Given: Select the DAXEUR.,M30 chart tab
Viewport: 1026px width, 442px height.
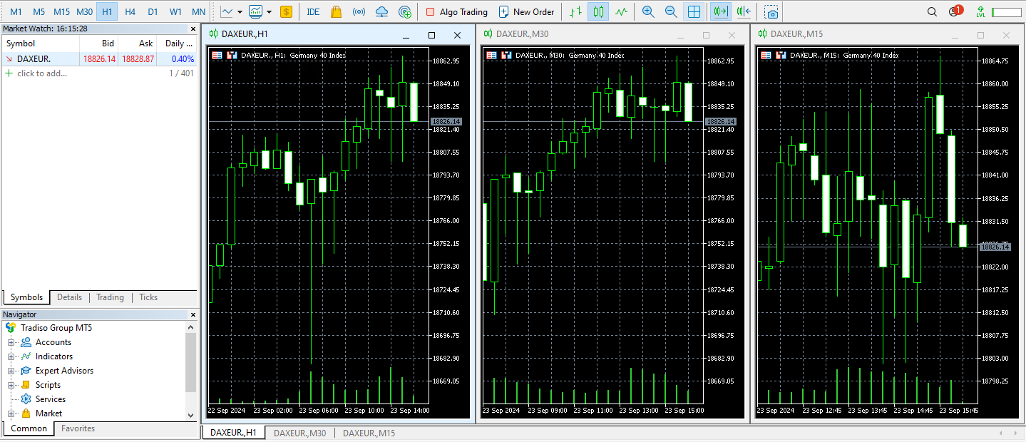Looking at the screenshot, I should coord(299,433).
